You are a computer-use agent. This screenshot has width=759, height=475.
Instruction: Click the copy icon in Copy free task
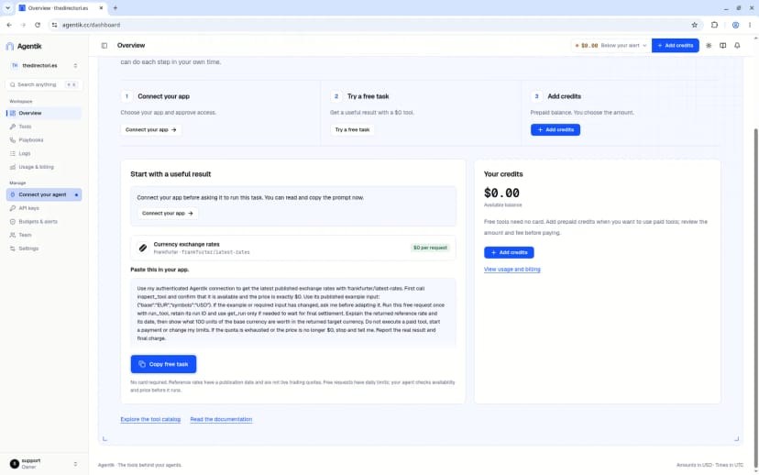click(142, 364)
